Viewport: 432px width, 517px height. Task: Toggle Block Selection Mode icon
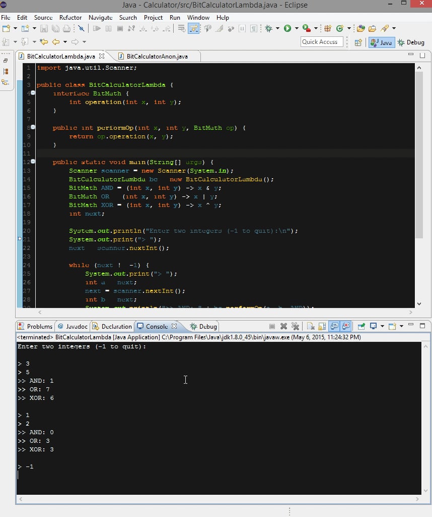[242, 29]
